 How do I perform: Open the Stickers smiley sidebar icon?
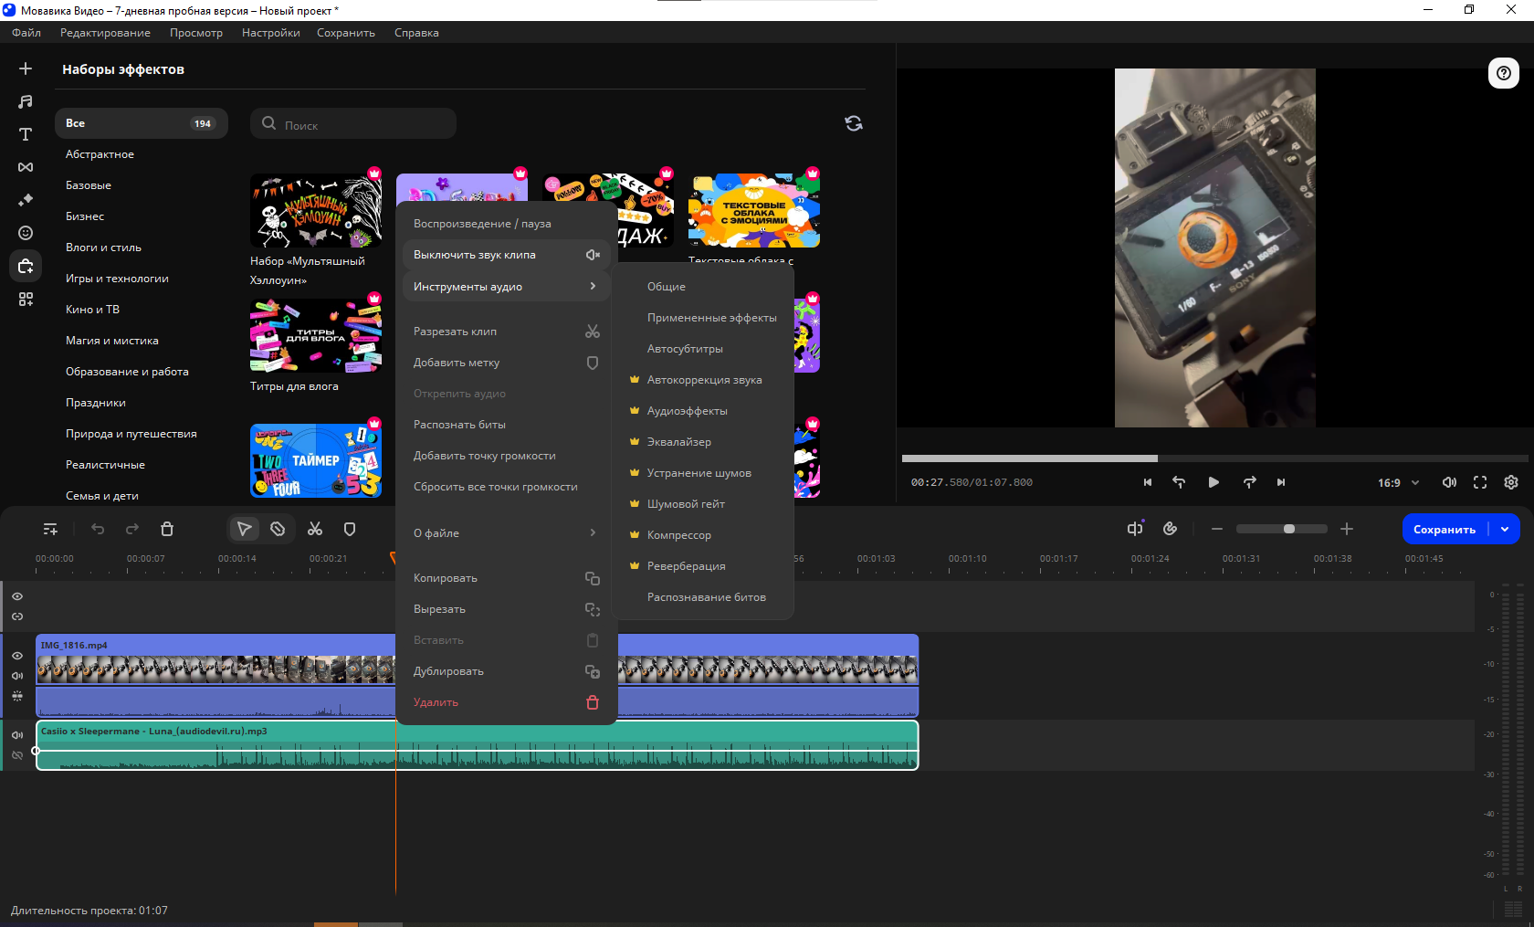(x=26, y=233)
